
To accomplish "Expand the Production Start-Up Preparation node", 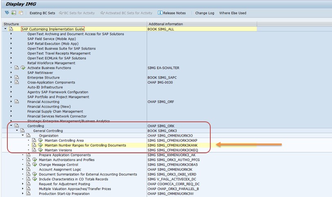I will 22,193.
